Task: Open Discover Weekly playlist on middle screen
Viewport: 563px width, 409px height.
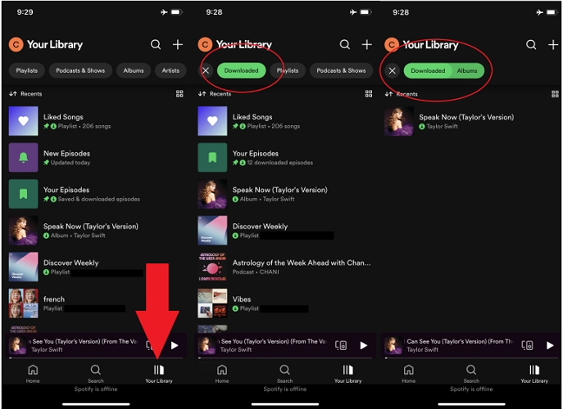Action: (285, 231)
